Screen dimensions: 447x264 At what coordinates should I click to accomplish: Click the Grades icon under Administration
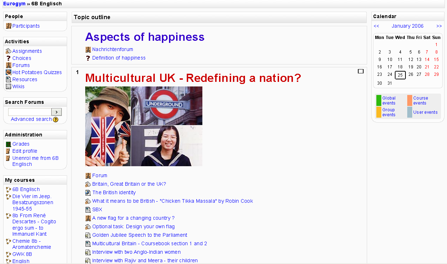9,144
